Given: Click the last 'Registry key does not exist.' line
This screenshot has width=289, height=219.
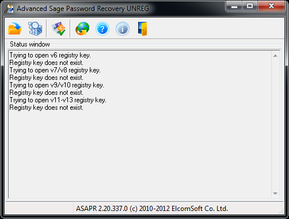Looking at the screenshot, I should click(46, 107).
